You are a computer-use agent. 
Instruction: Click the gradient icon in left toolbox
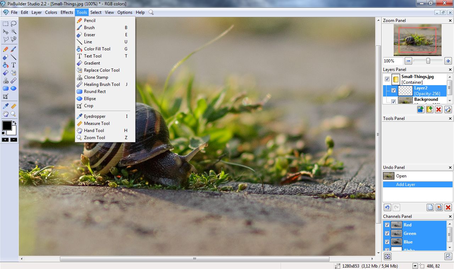(6, 73)
